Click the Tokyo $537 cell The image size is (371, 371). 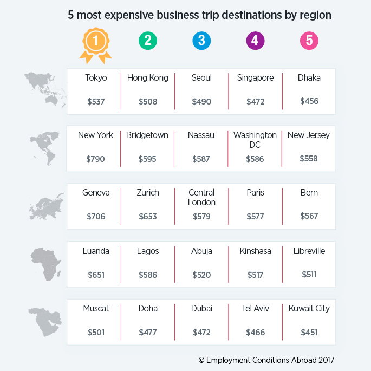[94, 92]
